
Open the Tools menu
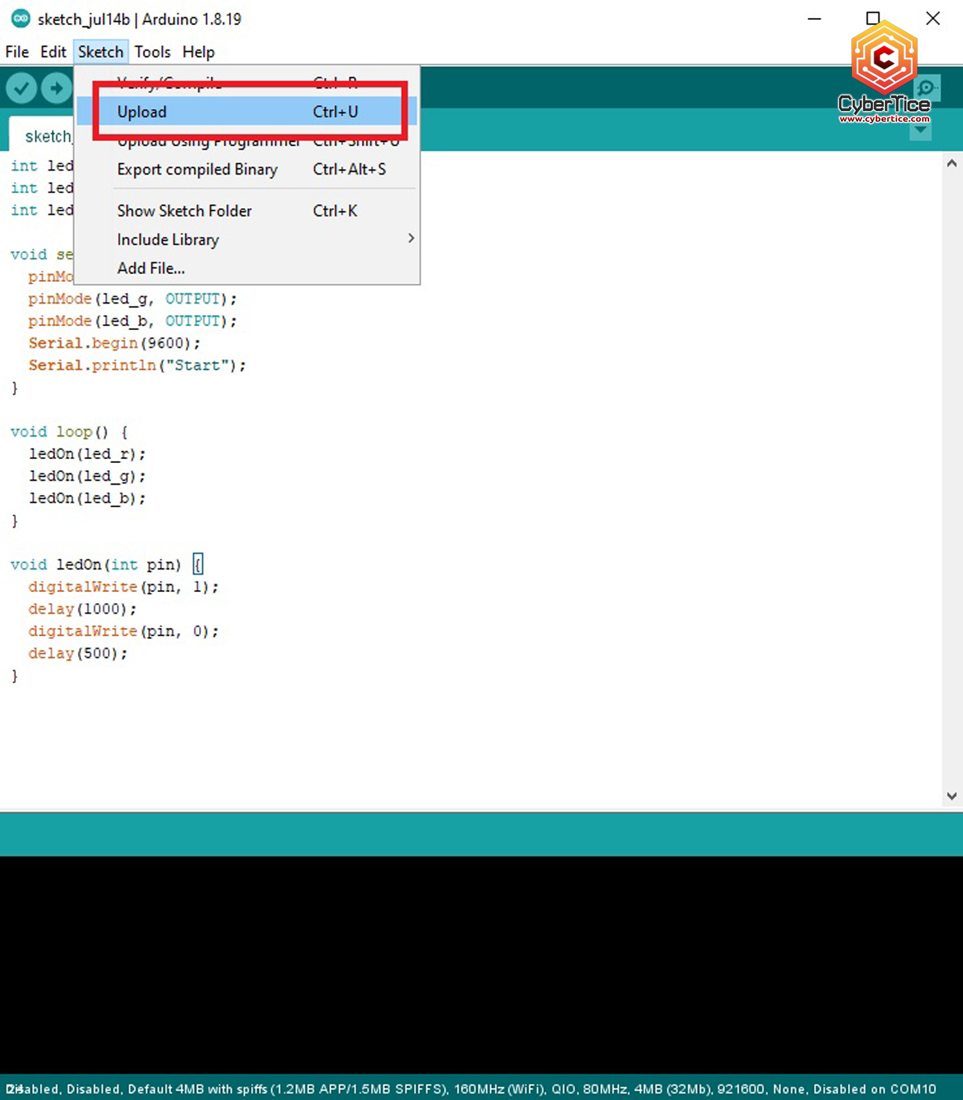[x=152, y=52]
